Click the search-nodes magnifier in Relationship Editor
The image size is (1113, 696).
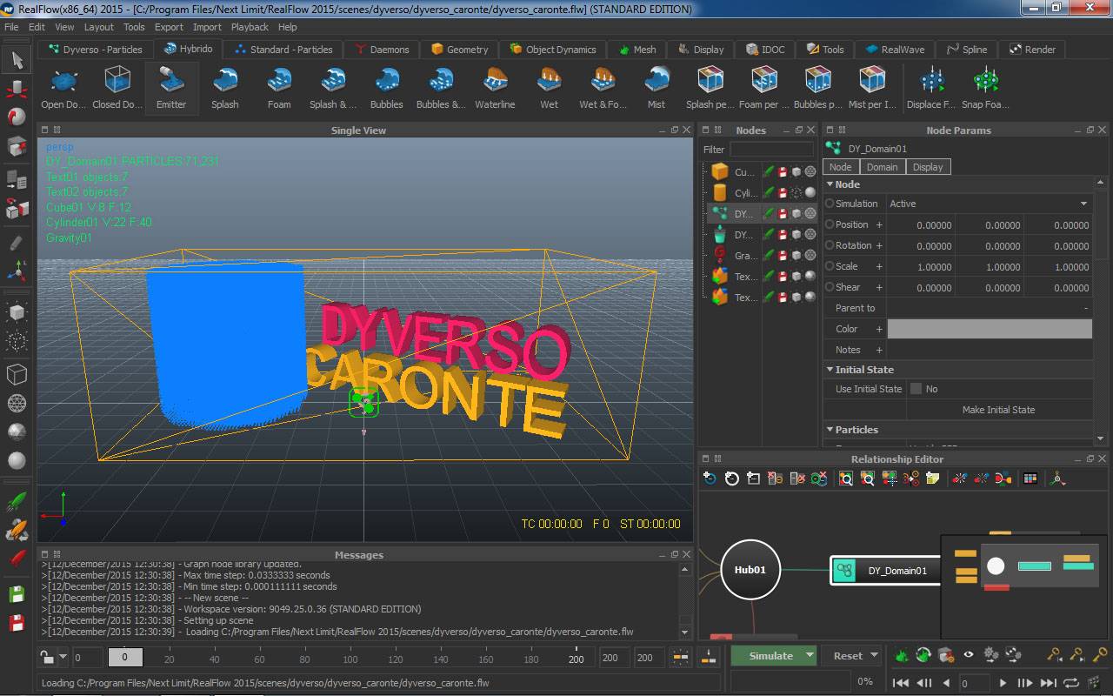[845, 478]
